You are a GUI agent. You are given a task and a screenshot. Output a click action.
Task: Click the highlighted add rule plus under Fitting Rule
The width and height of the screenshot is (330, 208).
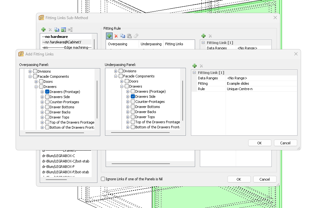109,36
